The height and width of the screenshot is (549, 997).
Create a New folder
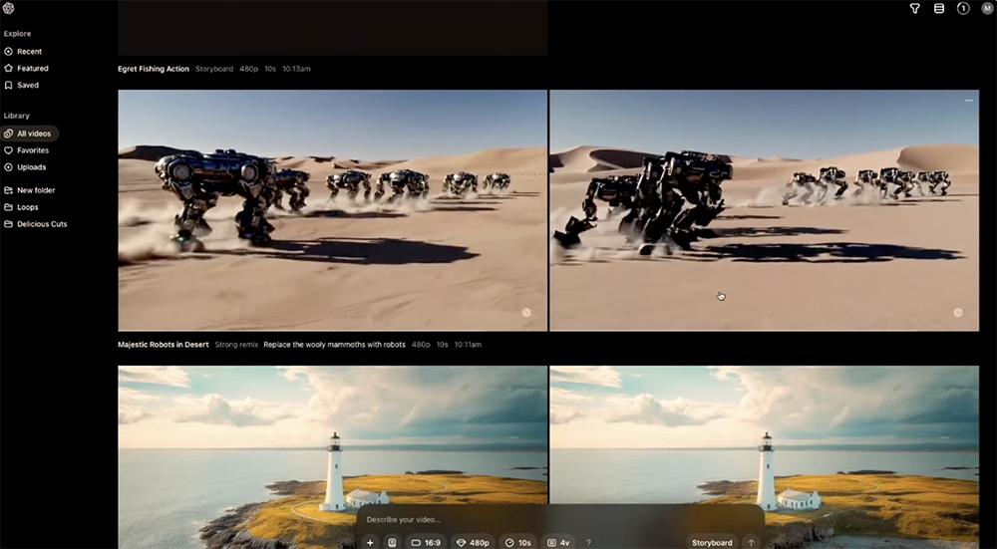click(35, 190)
